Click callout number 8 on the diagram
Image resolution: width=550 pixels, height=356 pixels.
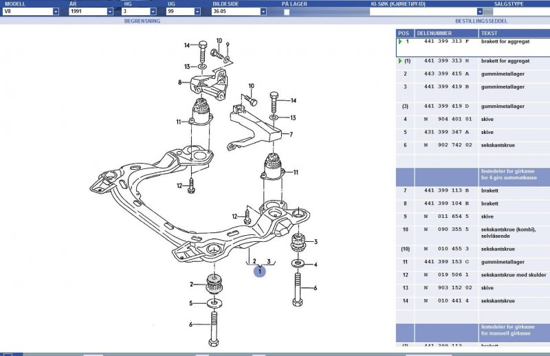pyautogui.click(x=179, y=82)
